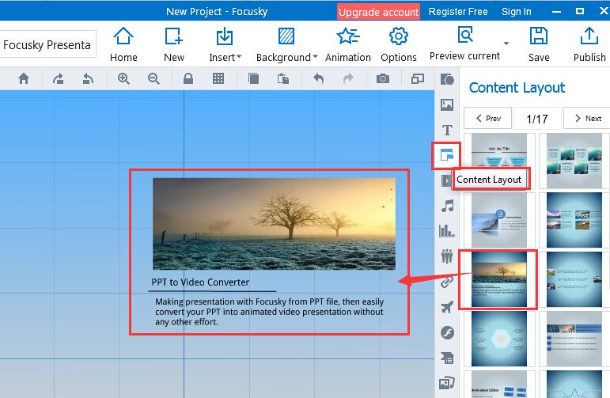Save the presentation
Viewport: 610px width, 398px height.
pos(539,44)
